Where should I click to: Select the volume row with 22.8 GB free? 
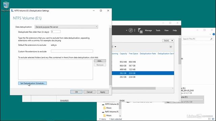click(143, 77)
